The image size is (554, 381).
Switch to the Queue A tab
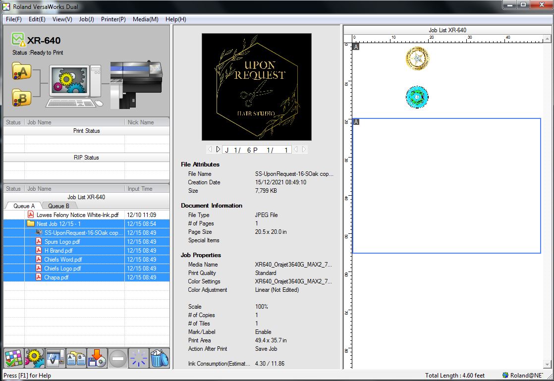coord(24,206)
